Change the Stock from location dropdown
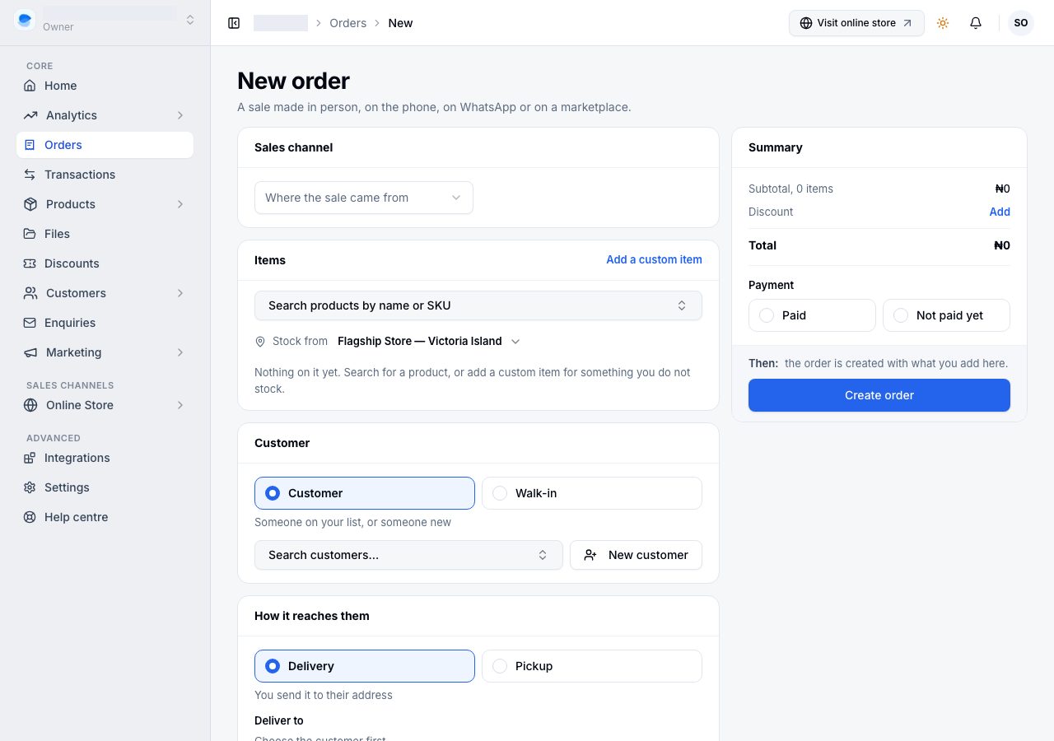Image resolution: width=1054 pixels, height=741 pixels. pos(428,341)
